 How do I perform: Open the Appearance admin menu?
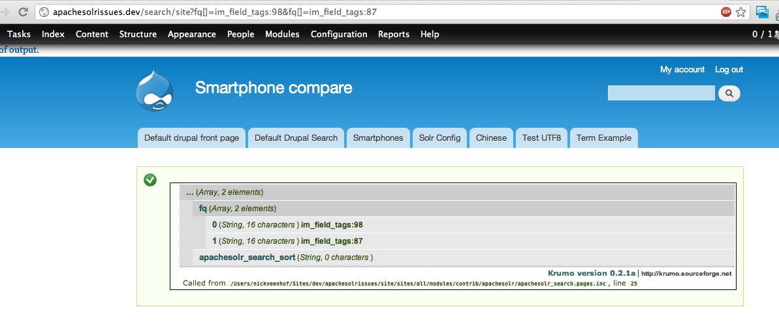192,35
